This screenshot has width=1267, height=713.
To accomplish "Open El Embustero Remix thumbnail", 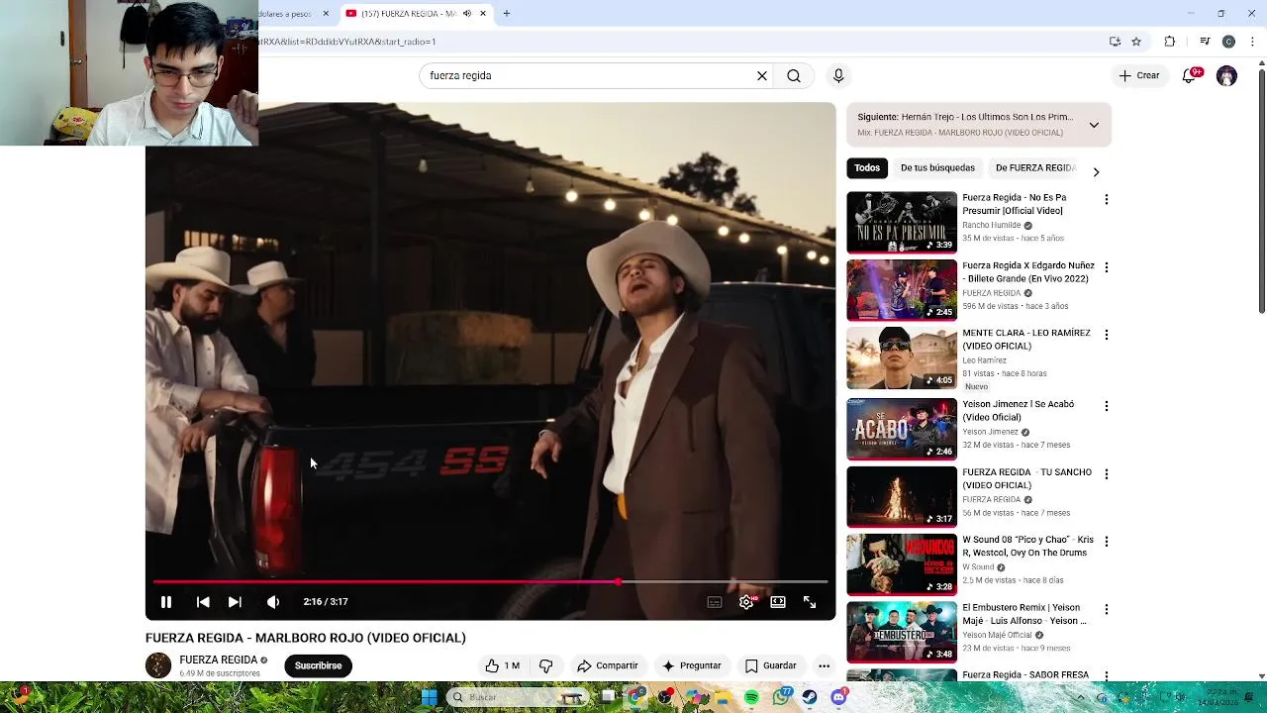I will (902, 632).
